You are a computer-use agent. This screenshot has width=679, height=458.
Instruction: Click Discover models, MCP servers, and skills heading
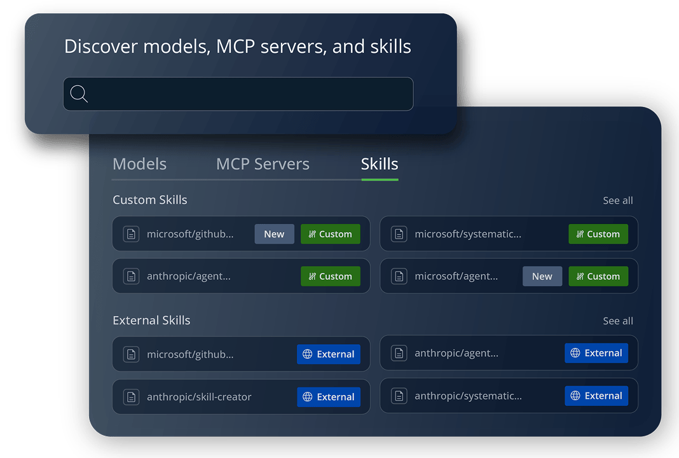(237, 46)
